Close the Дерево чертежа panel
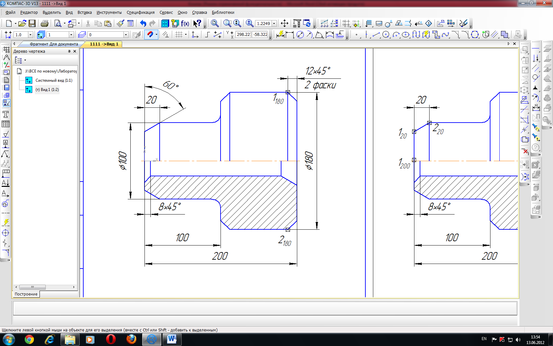The width and height of the screenshot is (553, 346). (x=75, y=51)
